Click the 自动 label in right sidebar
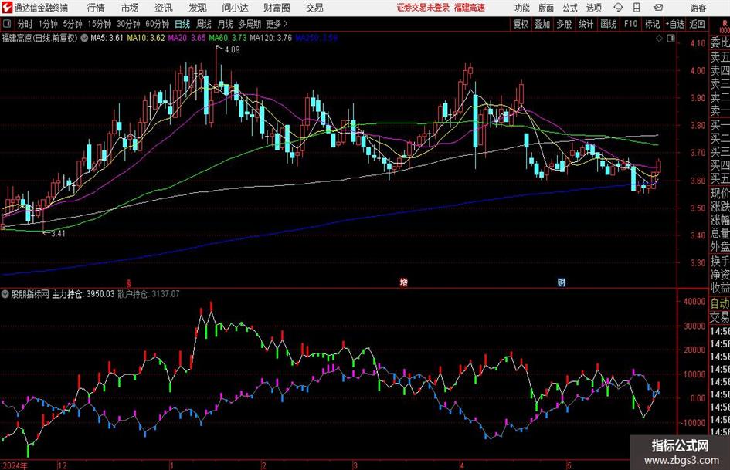The image size is (730, 470). pos(720,303)
